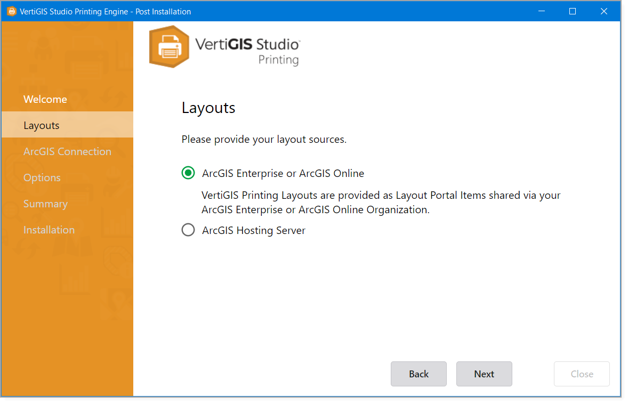Viewport: 628px width, 404px height.
Task: Go to Welcome step in sidebar
Action: point(45,99)
